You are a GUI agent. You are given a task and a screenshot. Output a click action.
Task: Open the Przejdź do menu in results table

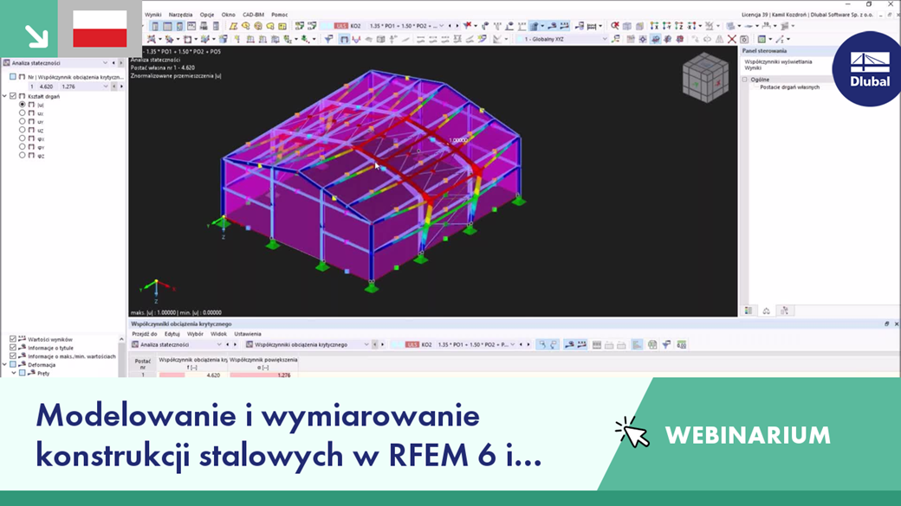(x=144, y=334)
